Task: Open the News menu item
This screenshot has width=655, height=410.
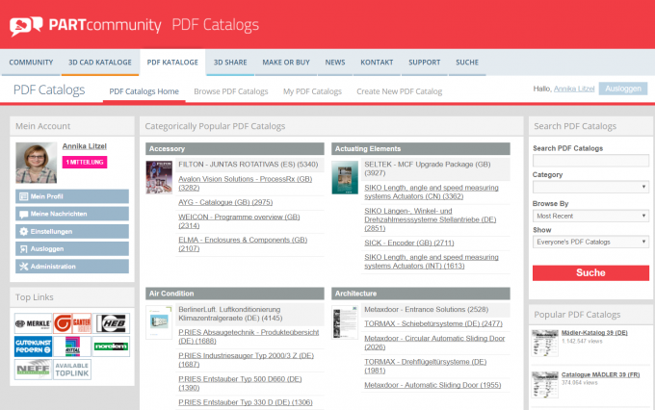Action: point(335,63)
